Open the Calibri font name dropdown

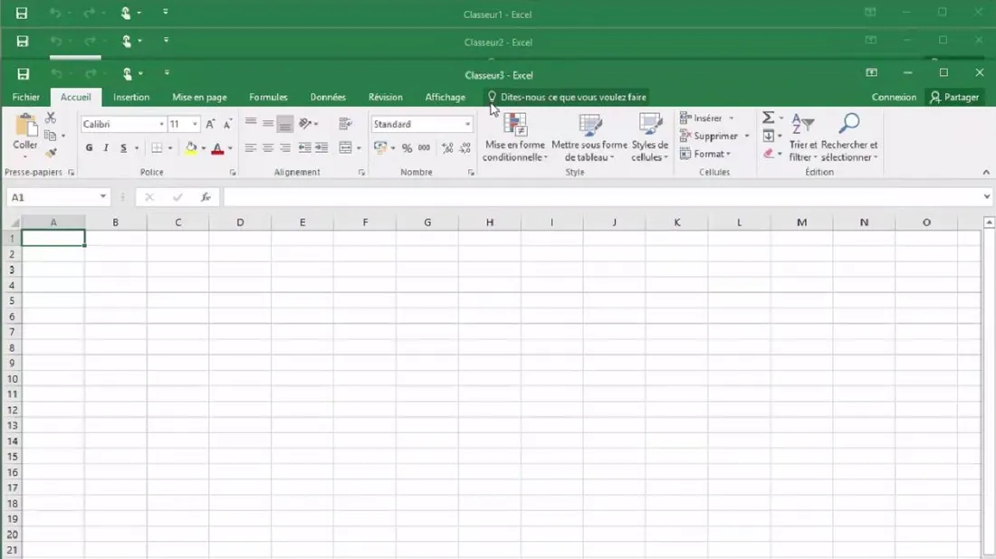(x=161, y=125)
